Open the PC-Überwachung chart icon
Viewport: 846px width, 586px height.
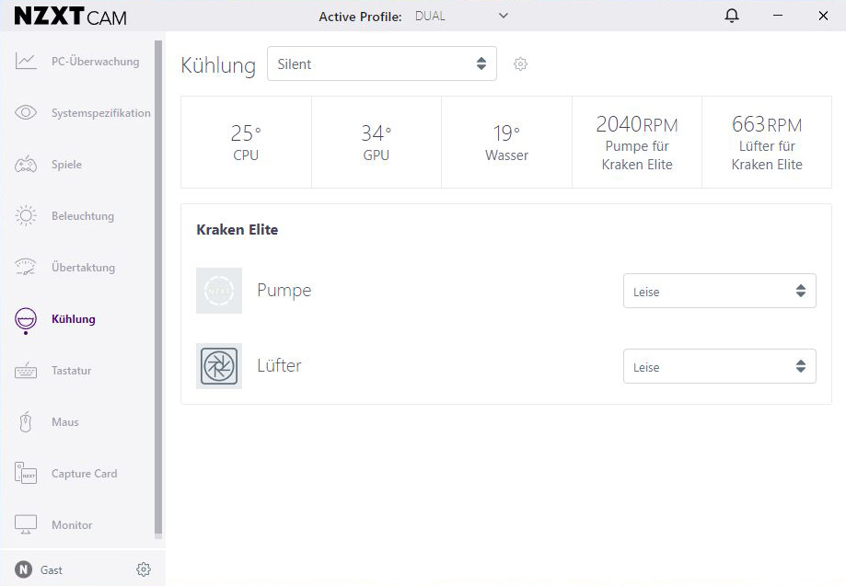point(26,62)
